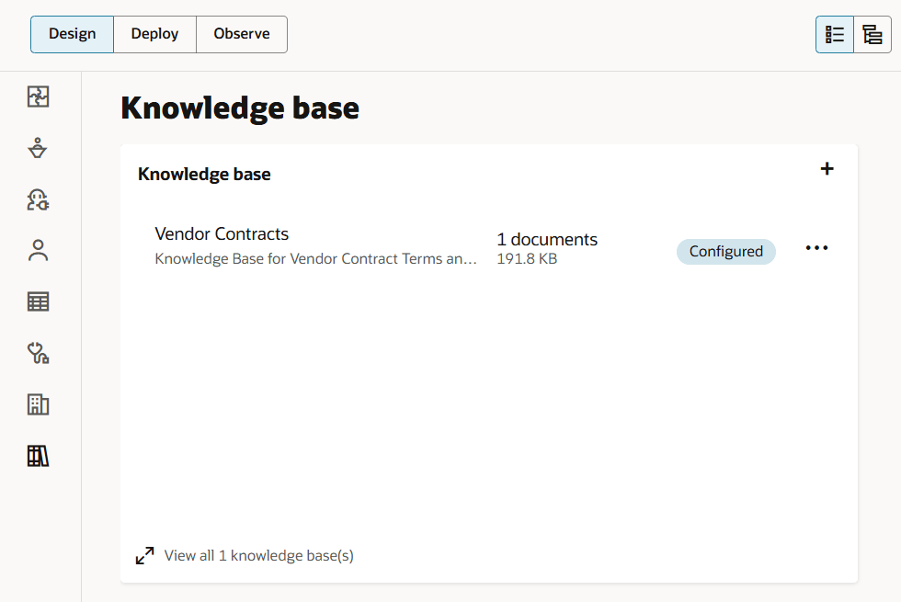901x602 pixels.
Task: Open the person-with-basin sidebar icon
Action: [x=38, y=148]
